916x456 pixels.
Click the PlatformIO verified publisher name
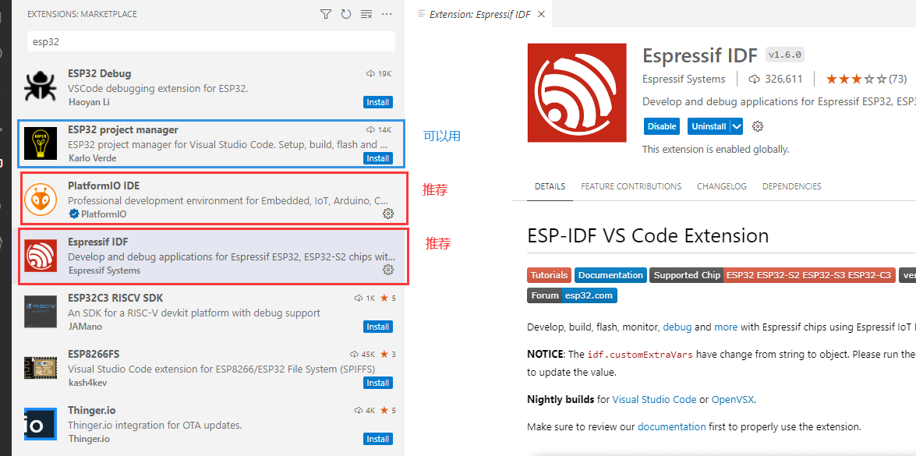[104, 214]
